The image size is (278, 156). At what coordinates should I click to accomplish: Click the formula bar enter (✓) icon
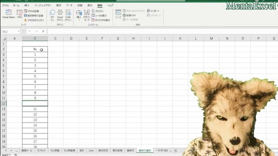36,31
